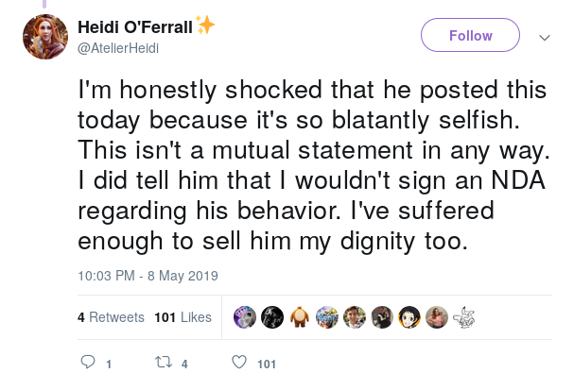View the 4 Retweets list
574x390 pixels.
111,317
